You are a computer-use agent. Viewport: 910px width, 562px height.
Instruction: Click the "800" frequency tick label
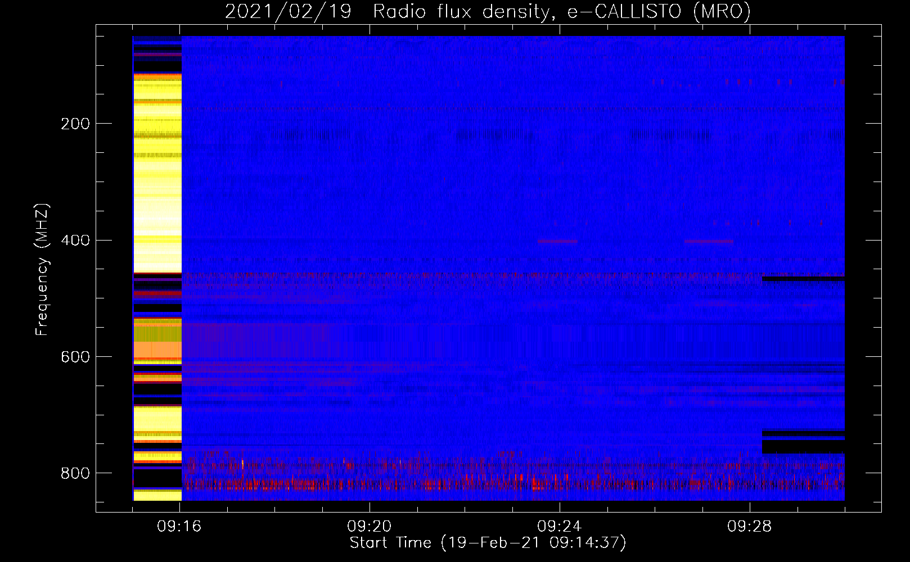point(75,473)
